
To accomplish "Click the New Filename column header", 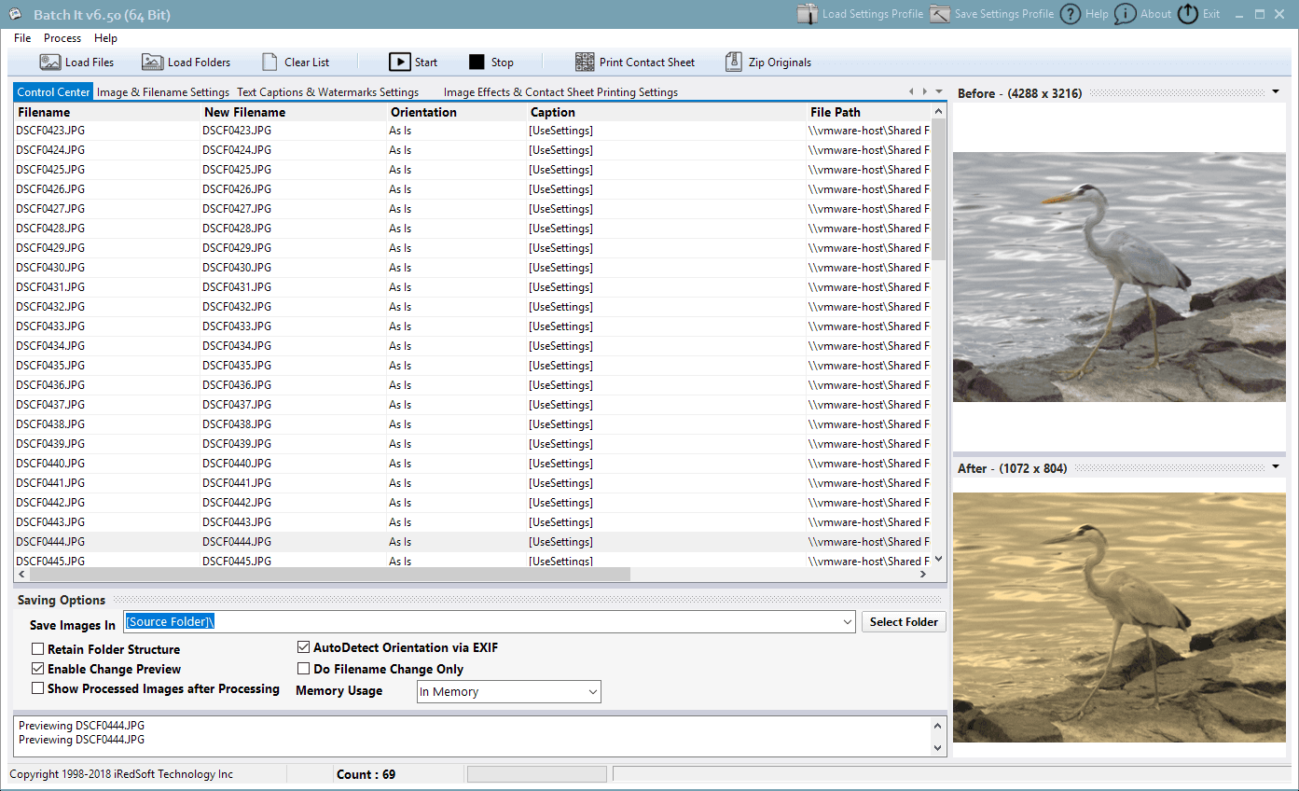I will pyautogui.click(x=294, y=112).
